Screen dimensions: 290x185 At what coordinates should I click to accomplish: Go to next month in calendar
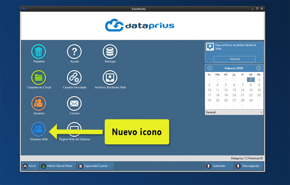click(258, 68)
